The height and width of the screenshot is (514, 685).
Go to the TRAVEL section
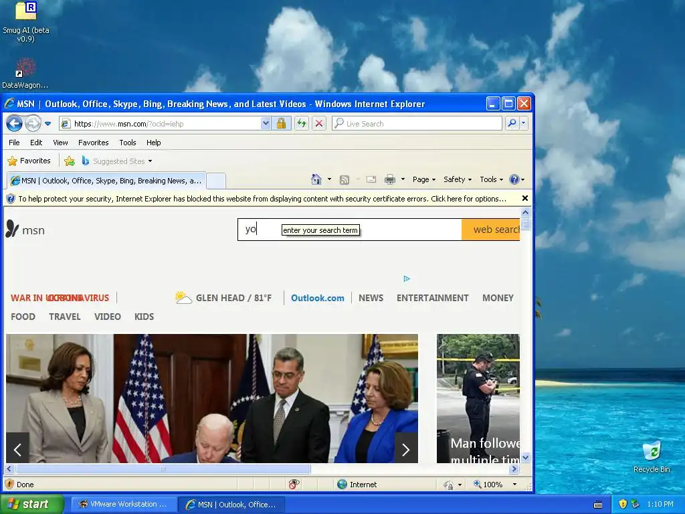tap(65, 317)
